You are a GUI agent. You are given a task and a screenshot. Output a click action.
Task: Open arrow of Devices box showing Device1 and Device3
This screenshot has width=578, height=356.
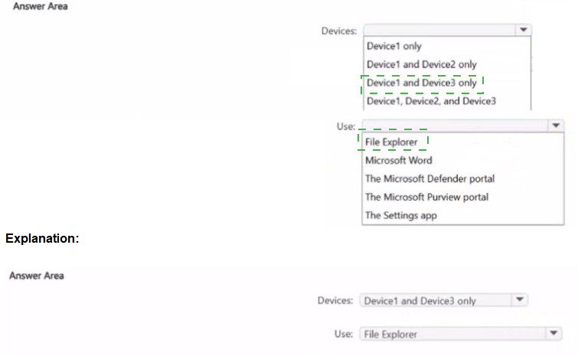point(520,300)
